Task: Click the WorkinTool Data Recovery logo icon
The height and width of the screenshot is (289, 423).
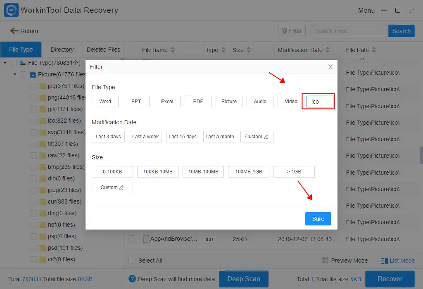Action: click(x=11, y=10)
